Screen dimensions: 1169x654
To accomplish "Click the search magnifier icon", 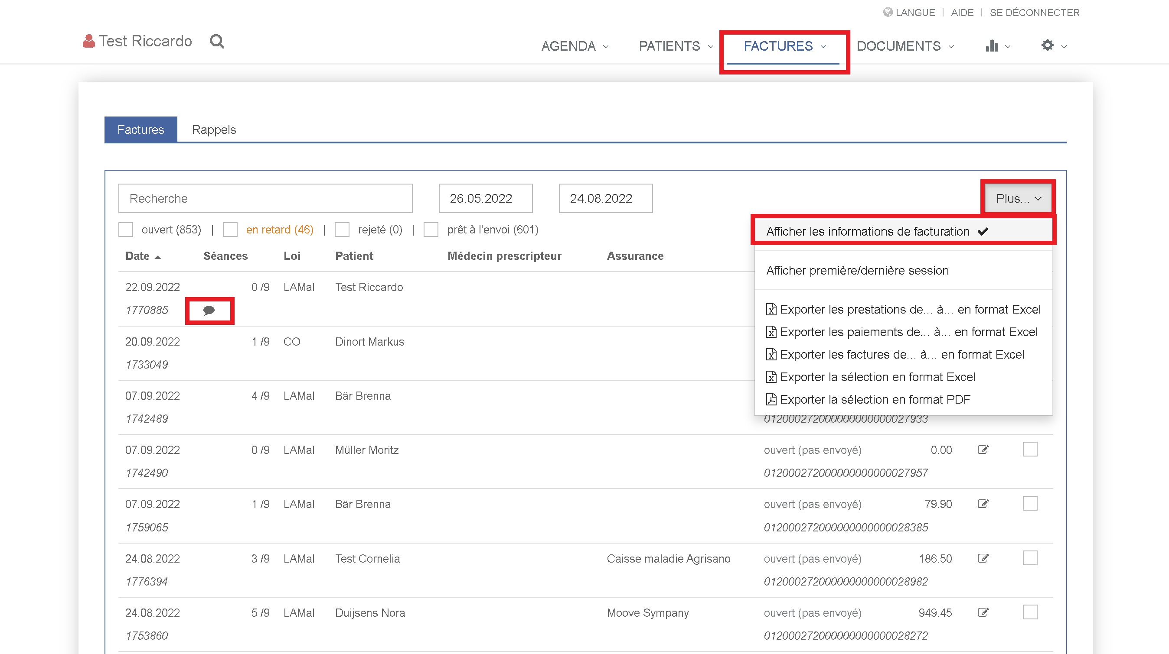I will click(216, 41).
